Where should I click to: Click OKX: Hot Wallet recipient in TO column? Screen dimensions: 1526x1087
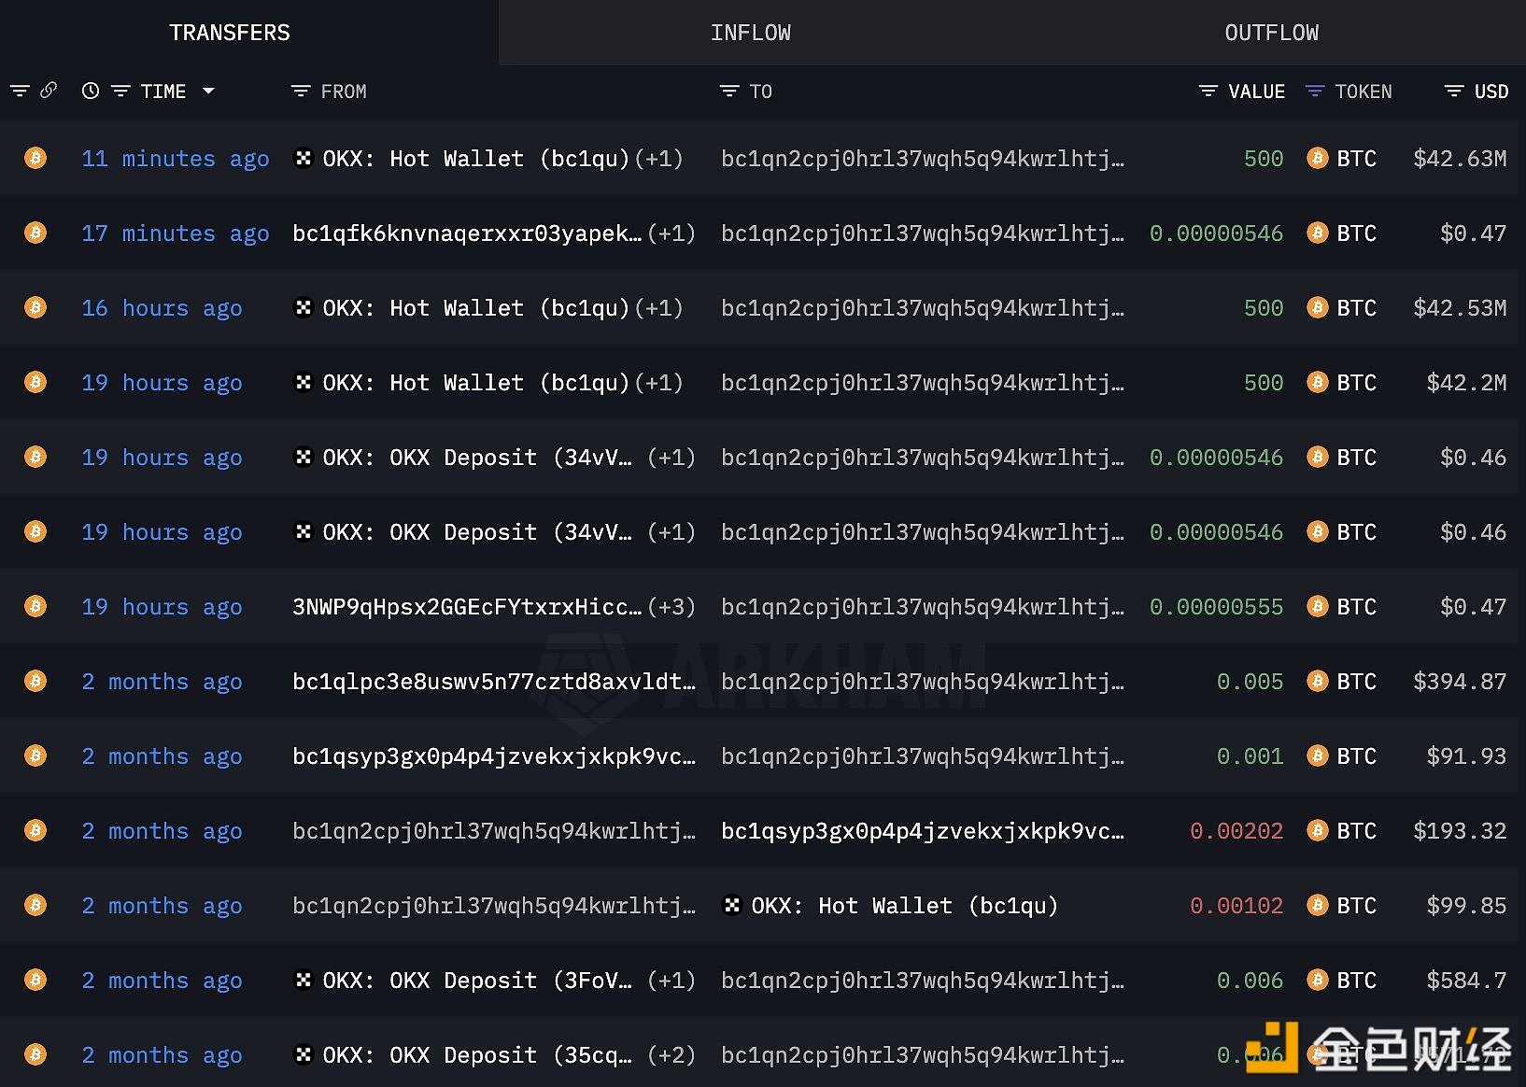pos(903,906)
